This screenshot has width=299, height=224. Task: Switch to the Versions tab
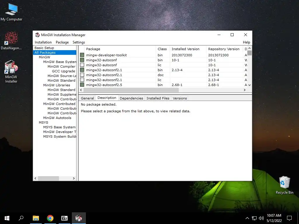click(x=180, y=98)
